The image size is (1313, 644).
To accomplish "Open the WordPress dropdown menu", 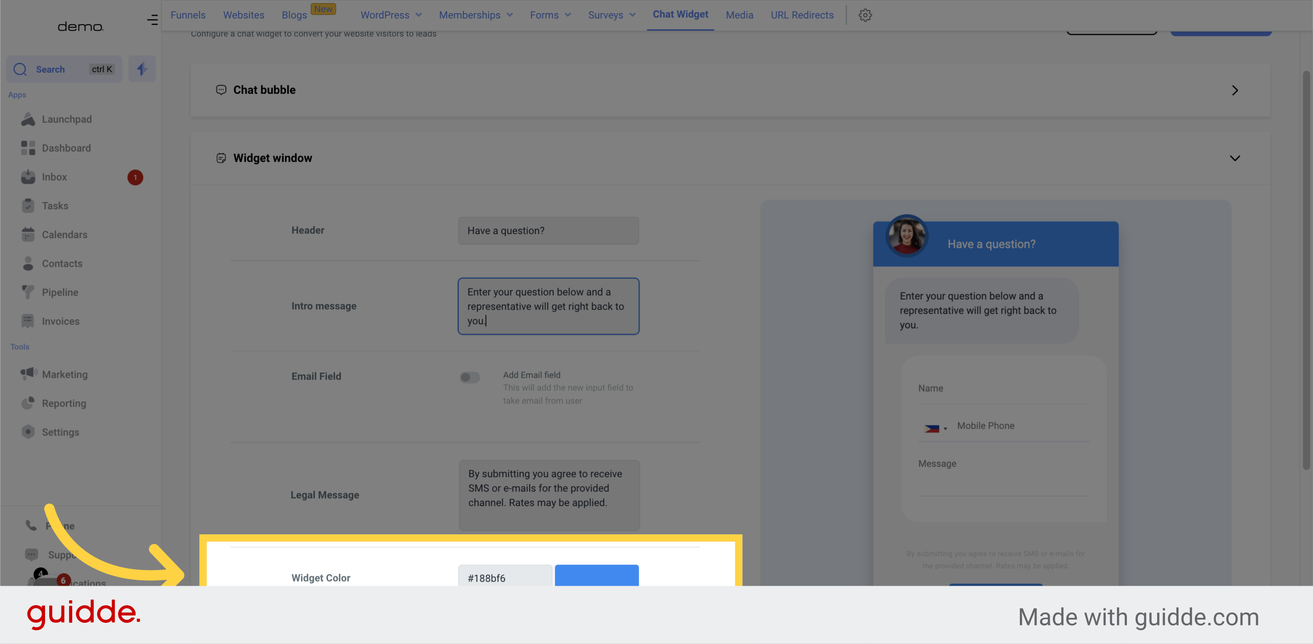I will click(x=391, y=15).
